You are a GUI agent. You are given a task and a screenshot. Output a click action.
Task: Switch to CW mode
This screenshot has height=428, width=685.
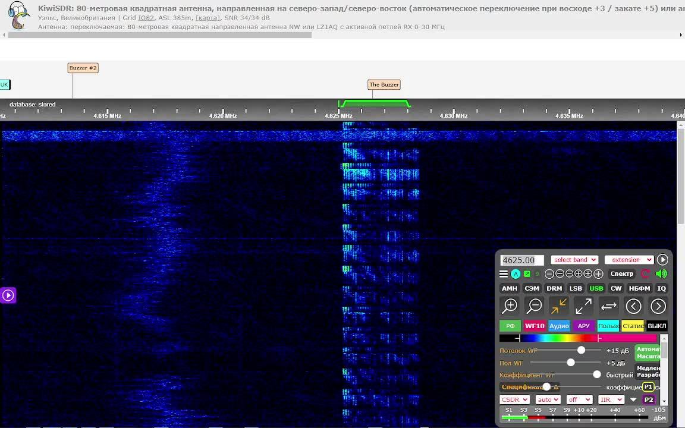click(616, 288)
